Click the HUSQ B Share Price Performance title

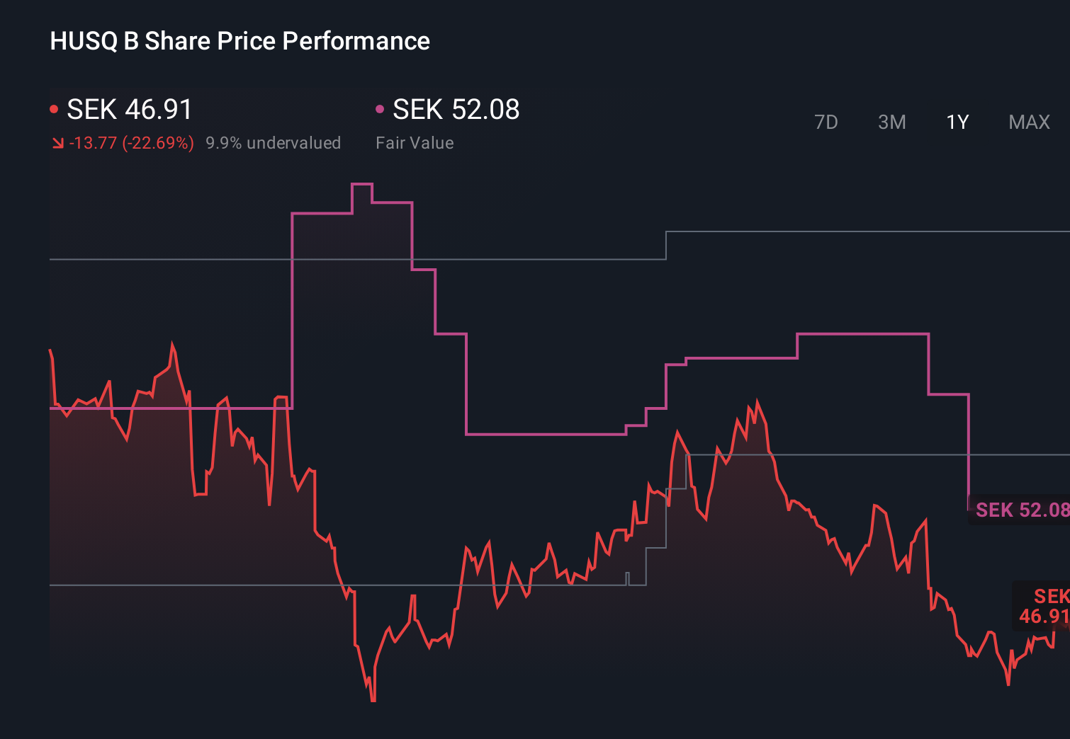(239, 41)
